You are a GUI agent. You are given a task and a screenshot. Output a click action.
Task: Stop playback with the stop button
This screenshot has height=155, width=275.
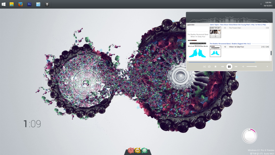coord(215,66)
